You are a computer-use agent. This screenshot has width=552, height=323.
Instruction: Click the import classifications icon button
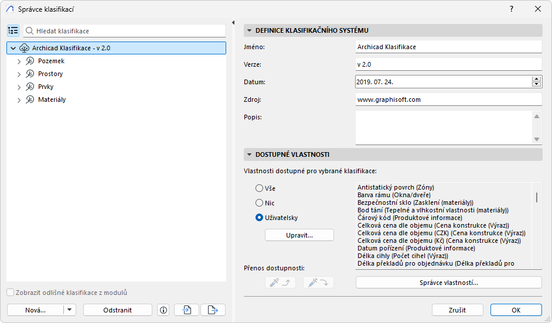[x=186, y=310]
